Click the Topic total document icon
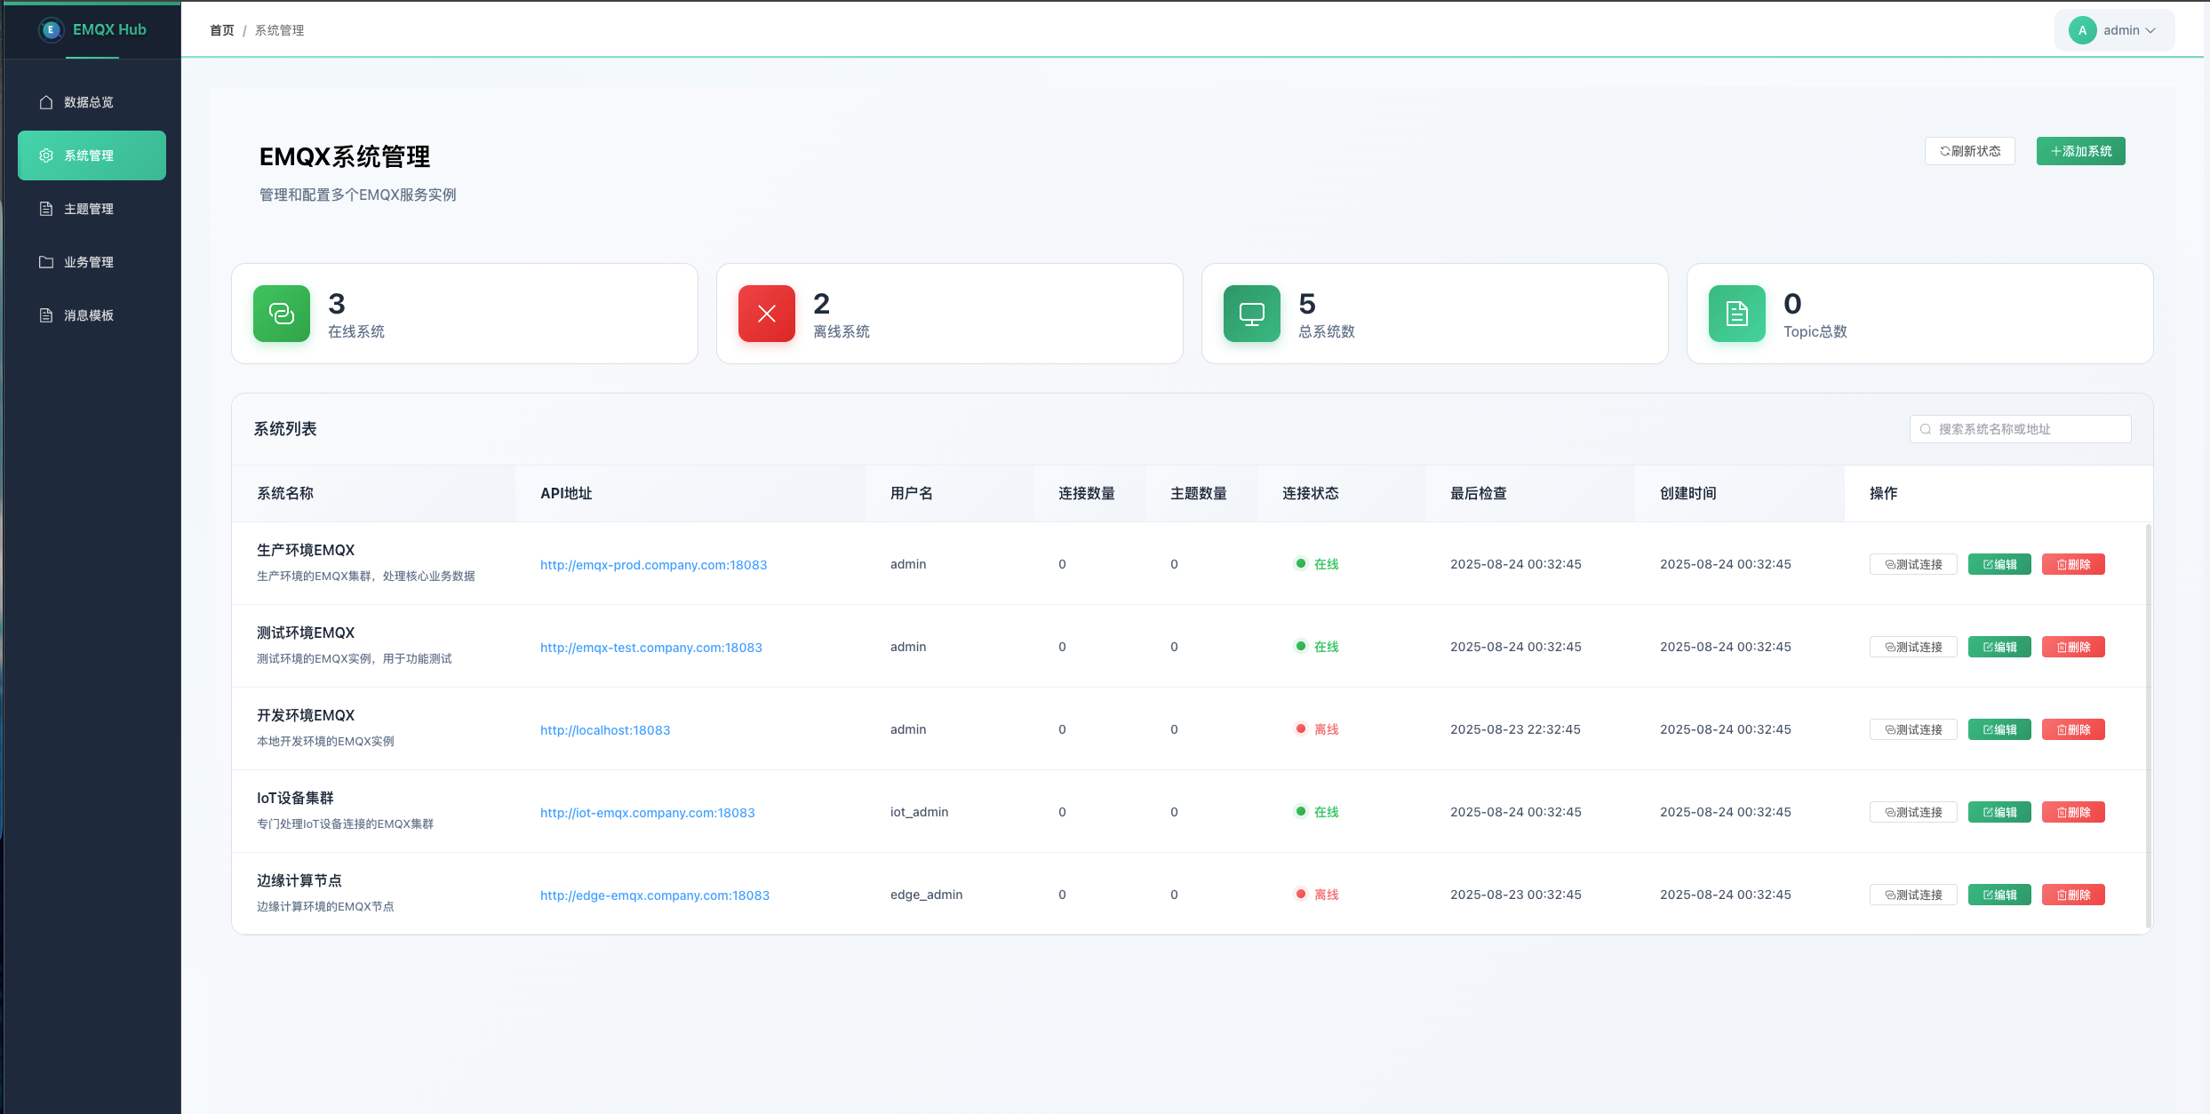This screenshot has height=1114, width=2210. (1736, 314)
